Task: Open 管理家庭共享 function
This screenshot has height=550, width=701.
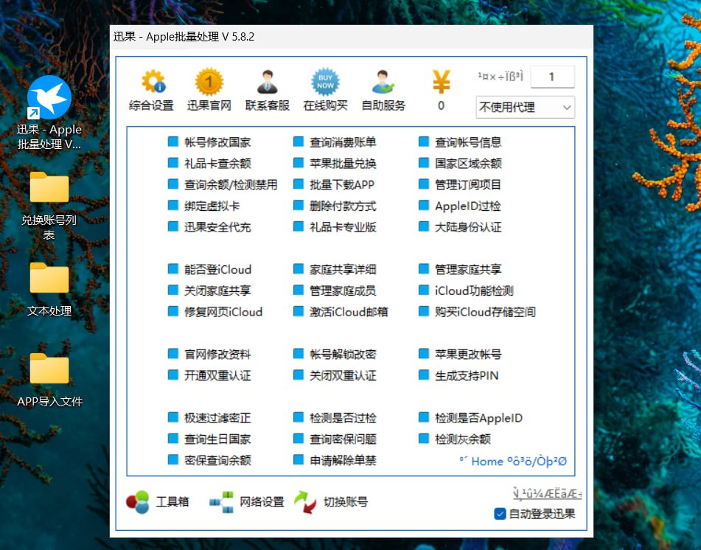Action: pyautogui.click(x=468, y=269)
